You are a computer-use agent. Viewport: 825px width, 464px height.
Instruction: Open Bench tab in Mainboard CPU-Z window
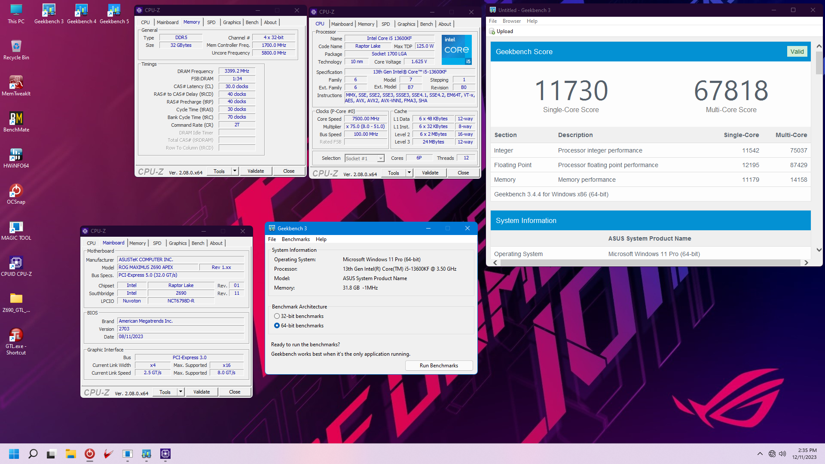click(198, 243)
